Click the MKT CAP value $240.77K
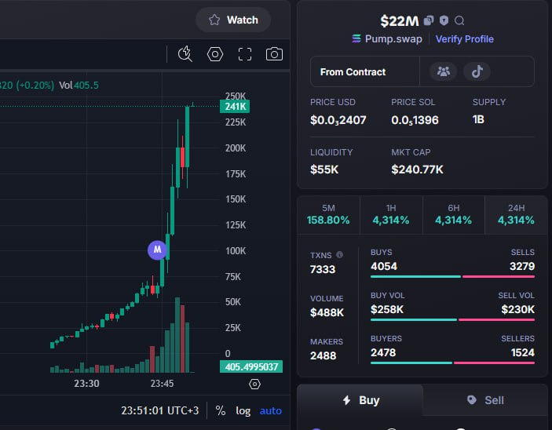Image resolution: width=552 pixels, height=430 pixels. (417, 169)
